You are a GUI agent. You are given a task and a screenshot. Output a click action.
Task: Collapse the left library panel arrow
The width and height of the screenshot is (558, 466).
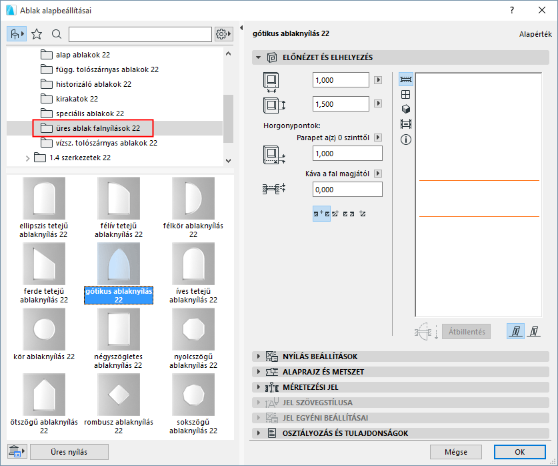pos(241,28)
